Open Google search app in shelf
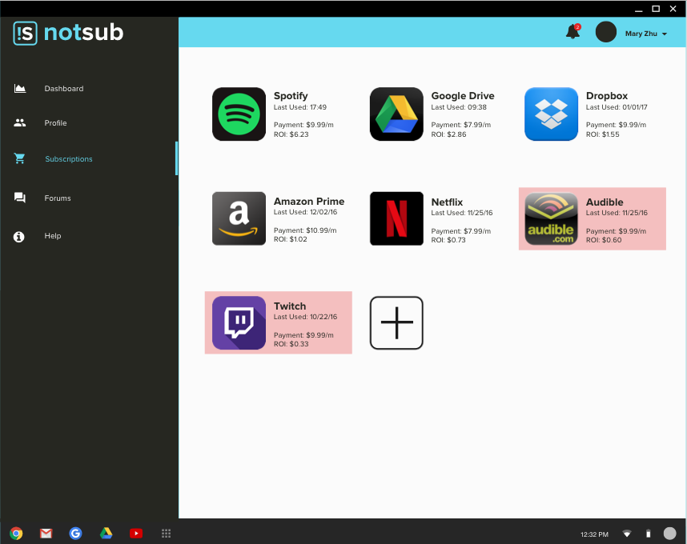The image size is (687, 544). [x=75, y=533]
